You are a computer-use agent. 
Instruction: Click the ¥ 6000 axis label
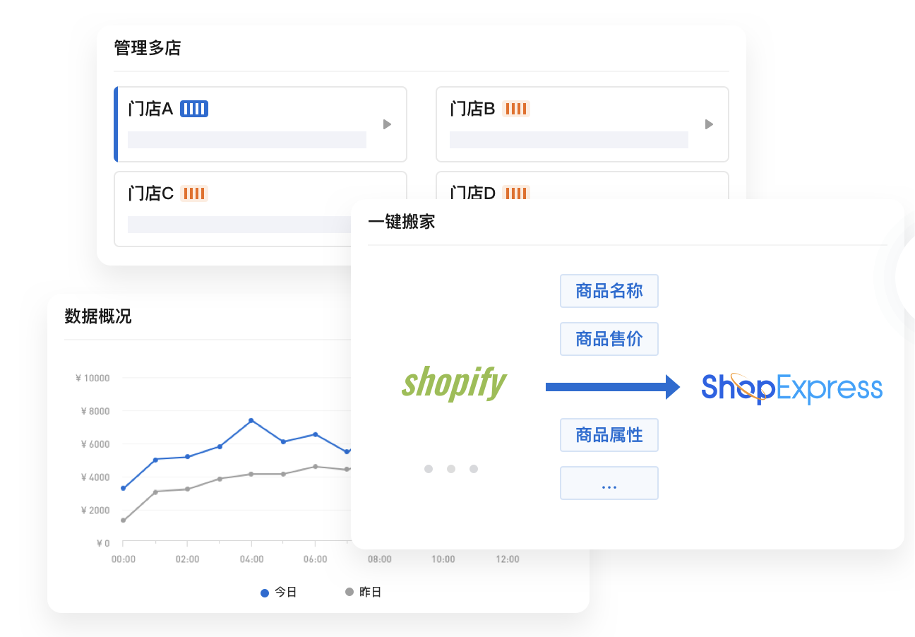[95, 444]
